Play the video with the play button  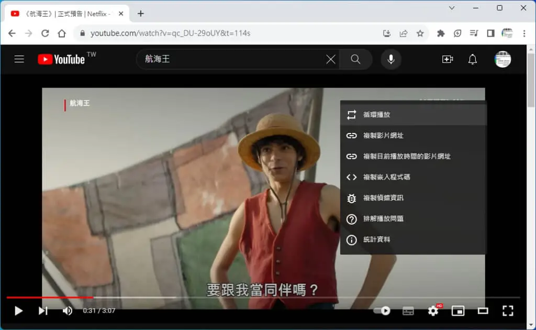(18, 311)
